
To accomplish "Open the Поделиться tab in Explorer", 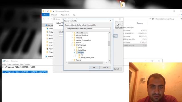I will (65, 15).
